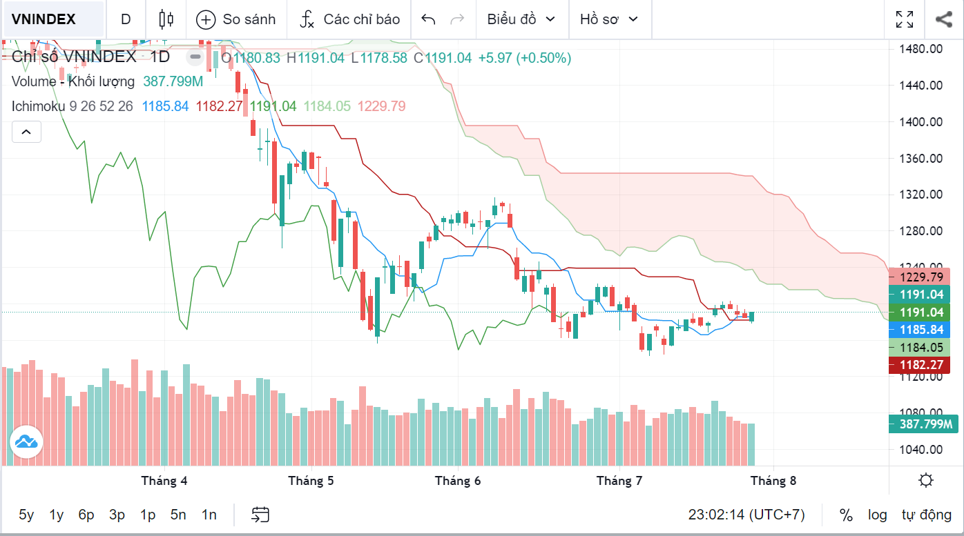
Task: Open the candlestick chart style picker
Action: coord(166,19)
